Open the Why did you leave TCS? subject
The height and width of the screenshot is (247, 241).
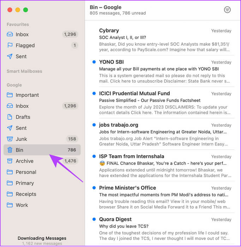coord(124,226)
